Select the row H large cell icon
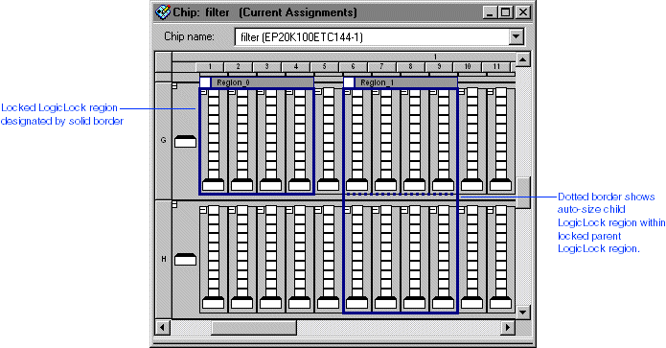 click(186, 259)
